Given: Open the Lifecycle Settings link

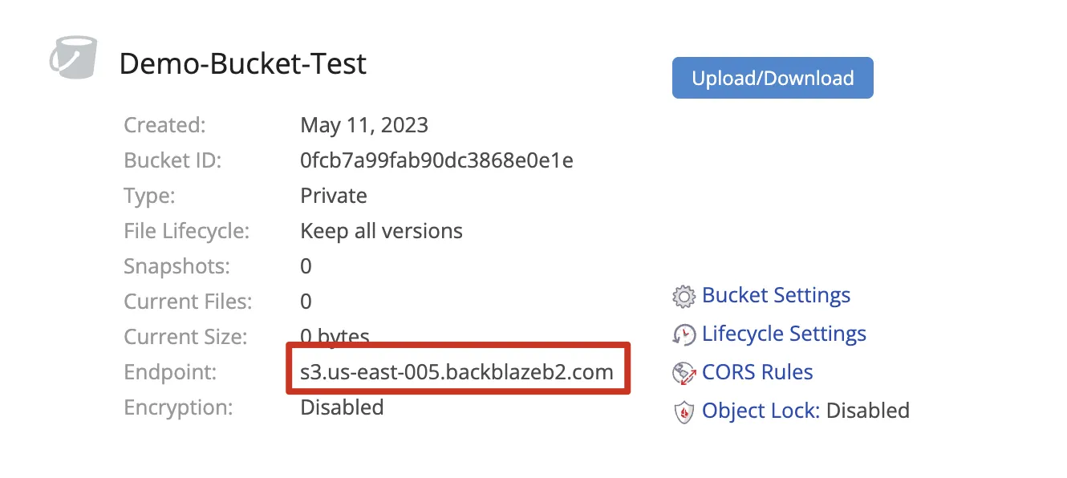Looking at the screenshot, I should point(784,334).
